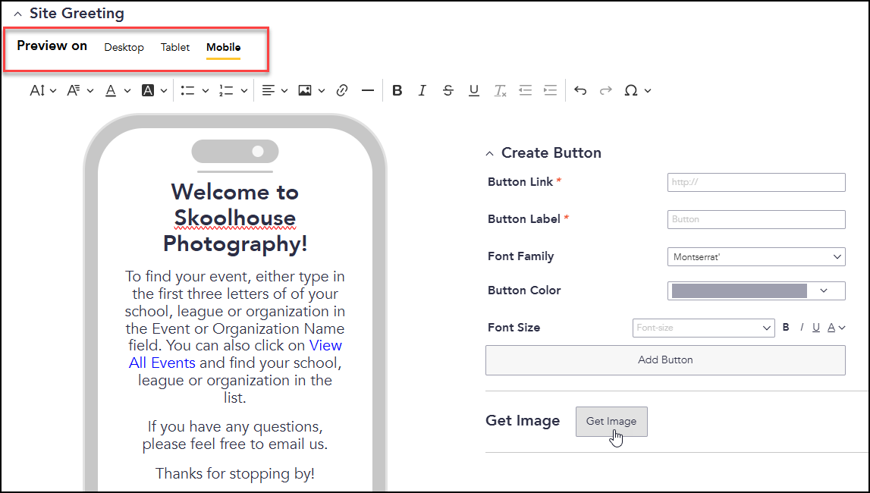
Task: Expand the insert image dropdown arrow
Action: (322, 91)
